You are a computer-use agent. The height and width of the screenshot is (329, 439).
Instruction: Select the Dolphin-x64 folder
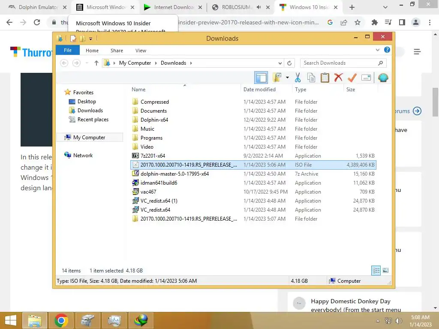[154, 120]
